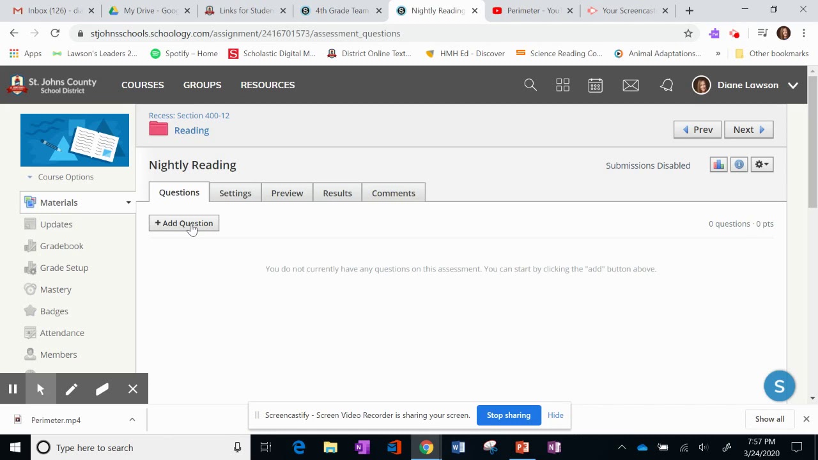
Task: Switch to the Preview tab
Action: 287,193
